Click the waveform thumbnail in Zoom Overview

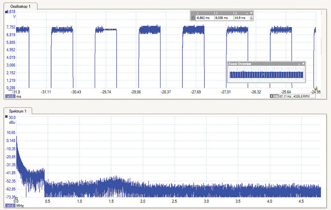point(266,75)
